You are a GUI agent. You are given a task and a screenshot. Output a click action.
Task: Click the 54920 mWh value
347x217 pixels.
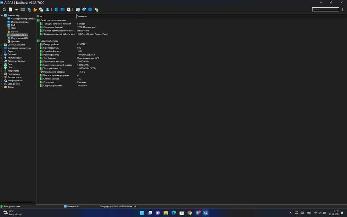point(83,65)
